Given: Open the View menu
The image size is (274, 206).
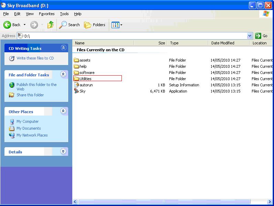Looking at the screenshot, I should pyautogui.click(x=30, y=14).
